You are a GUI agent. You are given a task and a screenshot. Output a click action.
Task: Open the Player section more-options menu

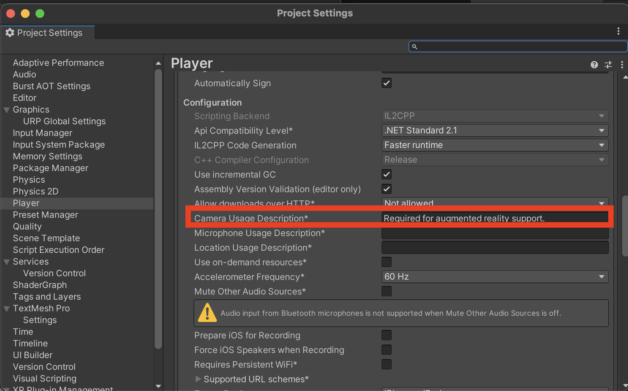(x=622, y=65)
